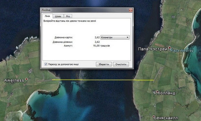Select the blue Papa Westray place icon
The height and width of the screenshot is (121, 201).
[x=171, y=50]
